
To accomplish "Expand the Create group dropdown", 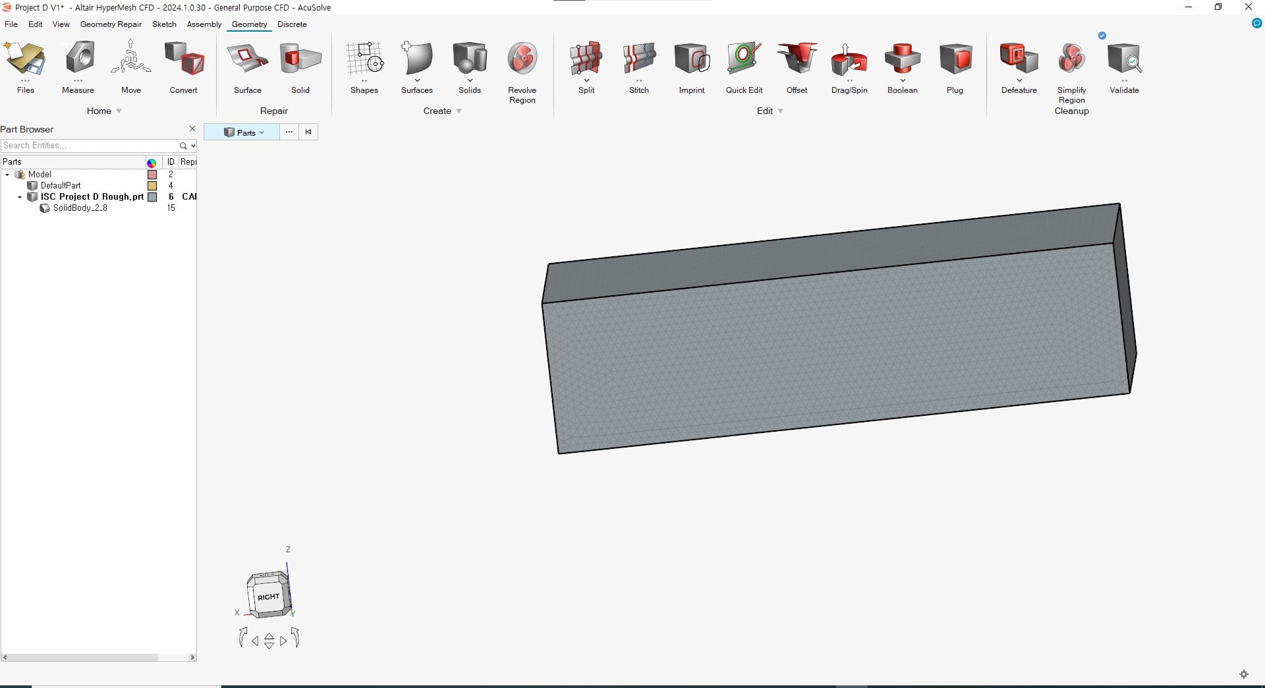I will click(x=459, y=111).
